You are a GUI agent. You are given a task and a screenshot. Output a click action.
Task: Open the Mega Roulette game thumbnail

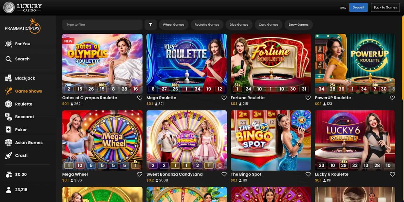click(x=187, y=64)
